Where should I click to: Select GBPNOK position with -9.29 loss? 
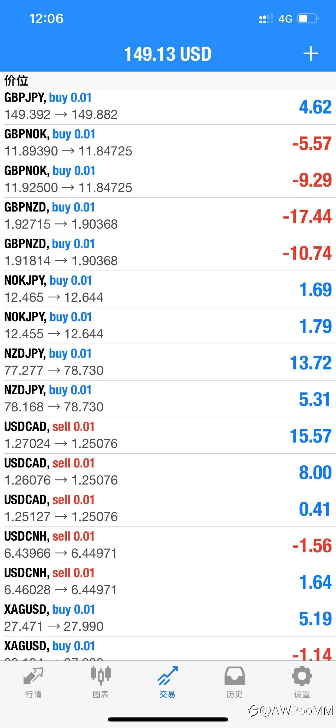point(168,180)
